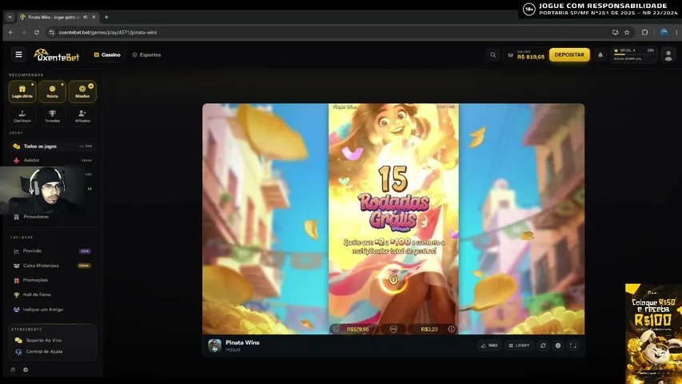
Task: Select Todos os jogos in sidebar
Action: [52, 146]
